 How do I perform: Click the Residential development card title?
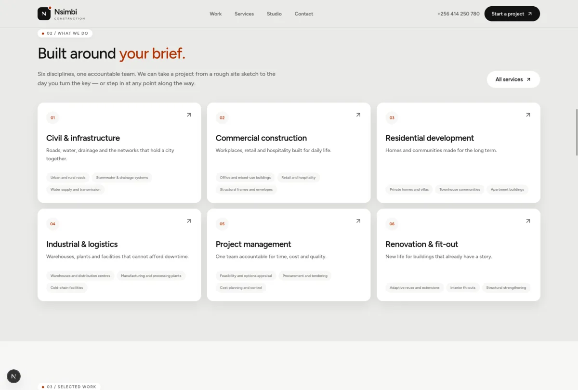pos(430,138)
